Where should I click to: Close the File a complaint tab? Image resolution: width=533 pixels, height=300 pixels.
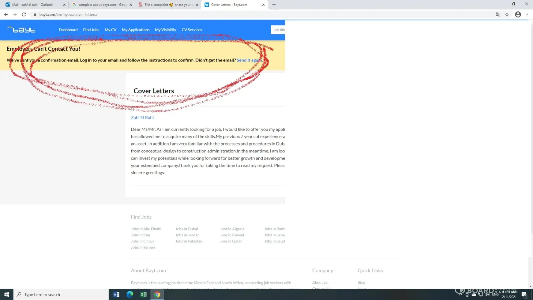[197, 5]
